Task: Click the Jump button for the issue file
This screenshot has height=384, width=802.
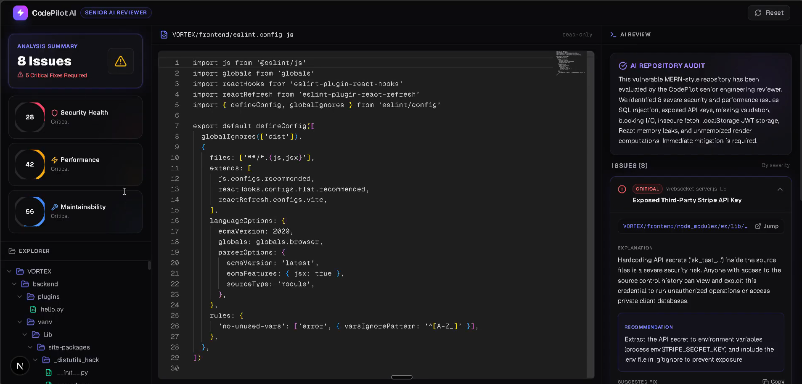Action: tap(767, 226)
